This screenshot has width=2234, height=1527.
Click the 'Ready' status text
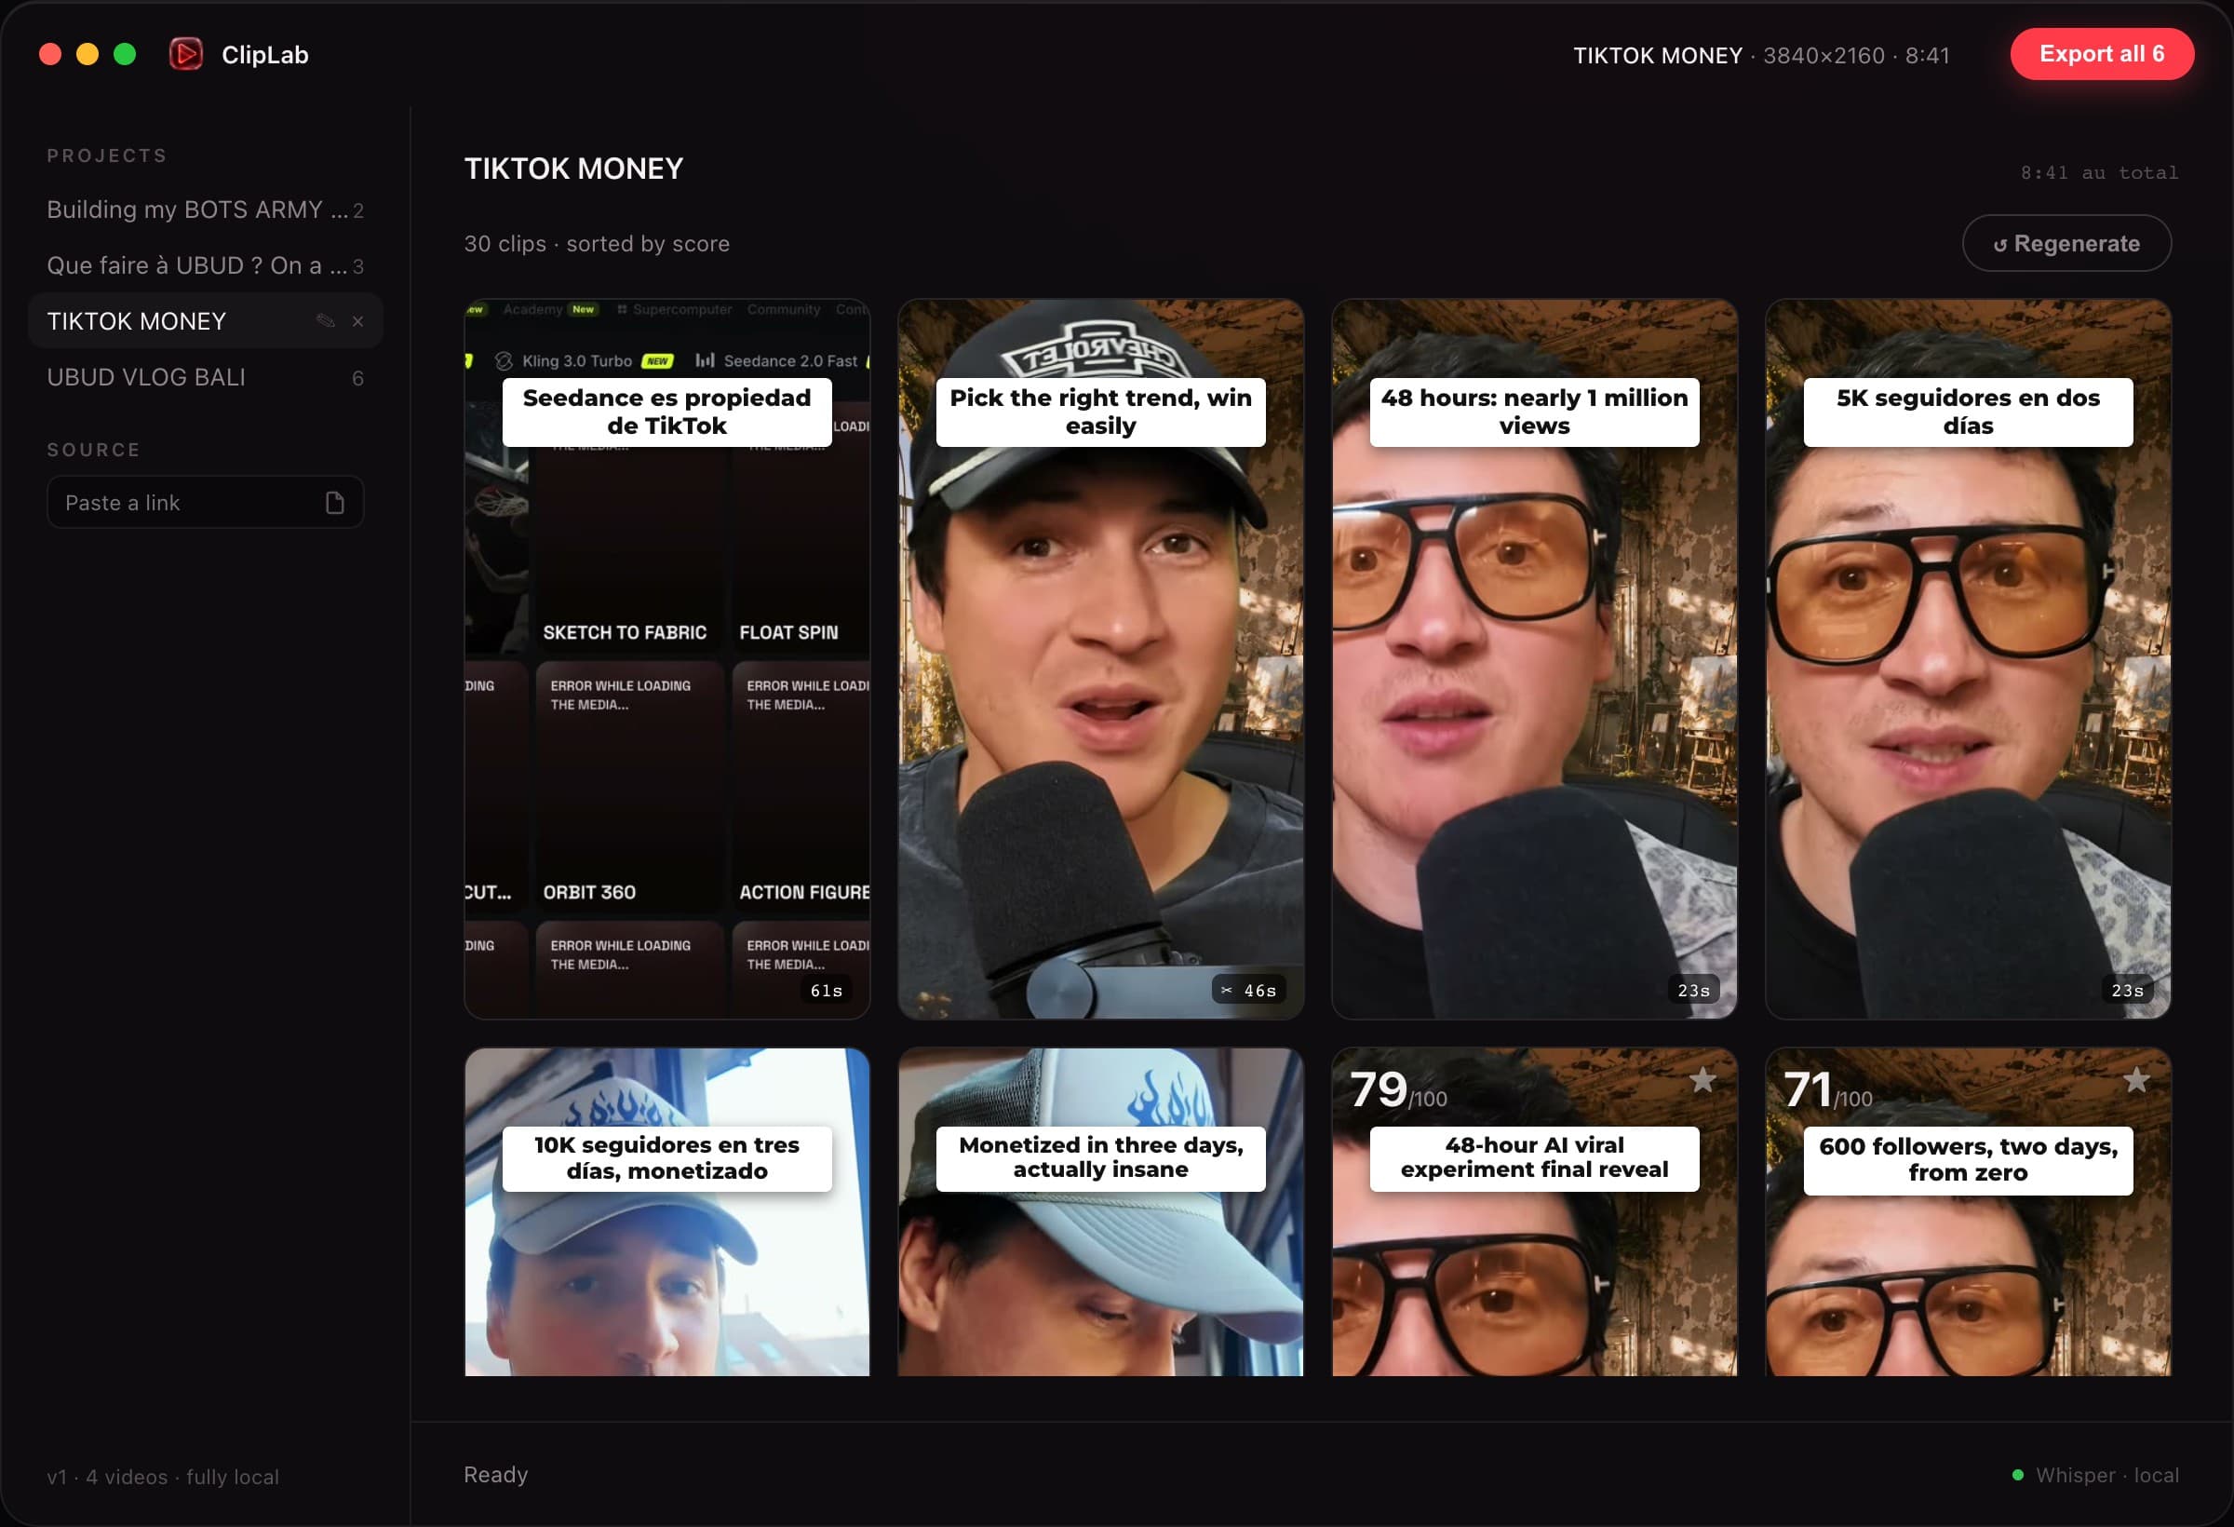[x=496, y=1474]
